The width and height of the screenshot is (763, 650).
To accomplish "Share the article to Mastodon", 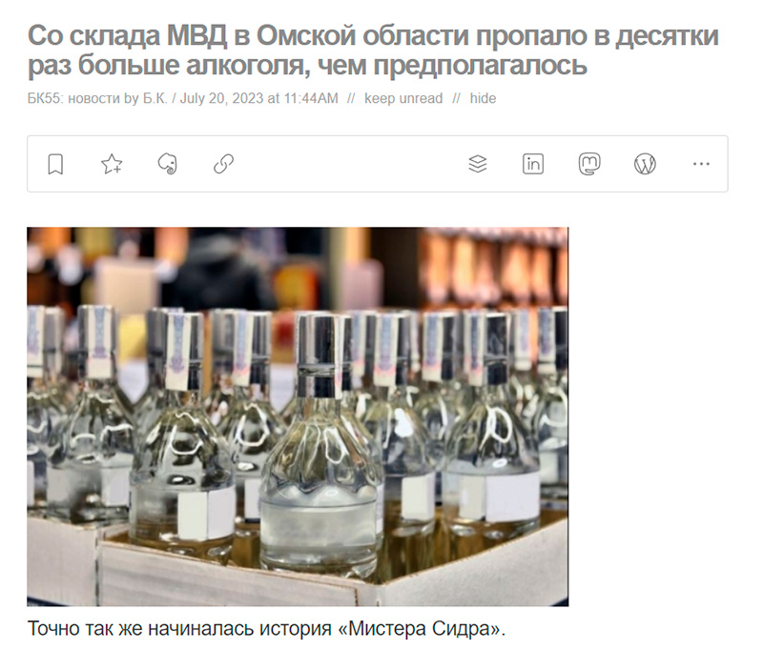I will click(589, 164).
